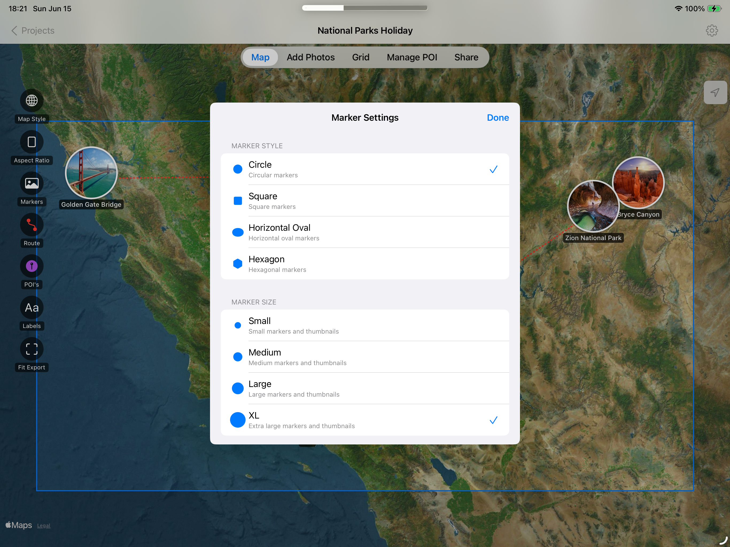Screen dimensions: 730x547
Task: Go back to Projects
Action: point(33,30)
